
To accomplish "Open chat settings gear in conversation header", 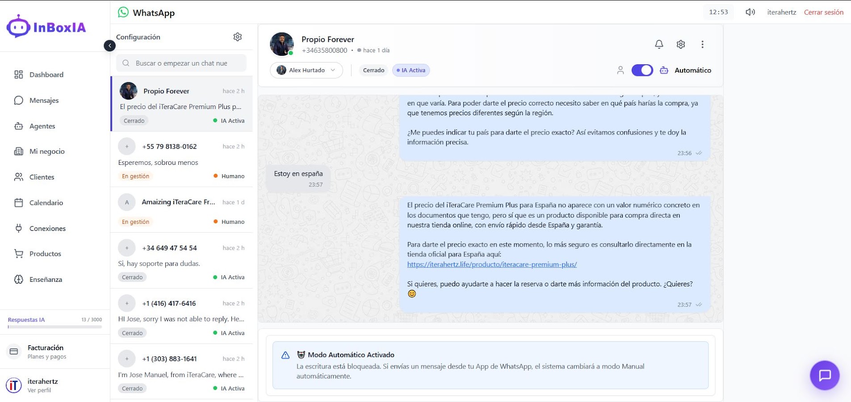I will click(x=680, y=44).
